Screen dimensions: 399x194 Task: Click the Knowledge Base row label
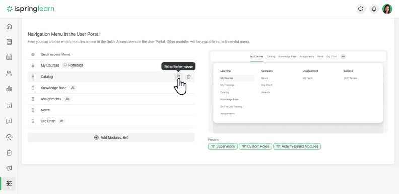(x=54, y=88)
